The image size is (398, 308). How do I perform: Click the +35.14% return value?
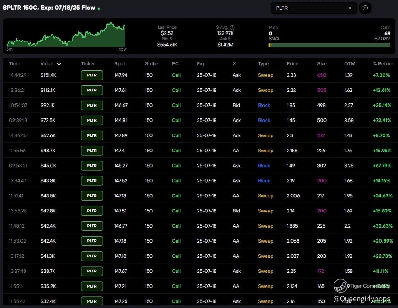pos(382,105)
